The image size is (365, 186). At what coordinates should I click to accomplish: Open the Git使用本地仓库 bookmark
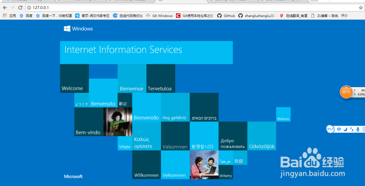pos(195,16)
